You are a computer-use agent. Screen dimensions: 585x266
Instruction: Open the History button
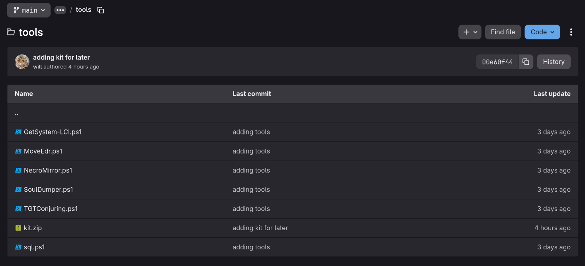point(554,62)
